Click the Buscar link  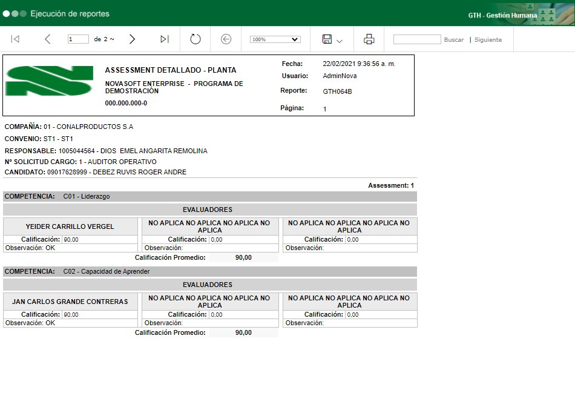[454, 40]
